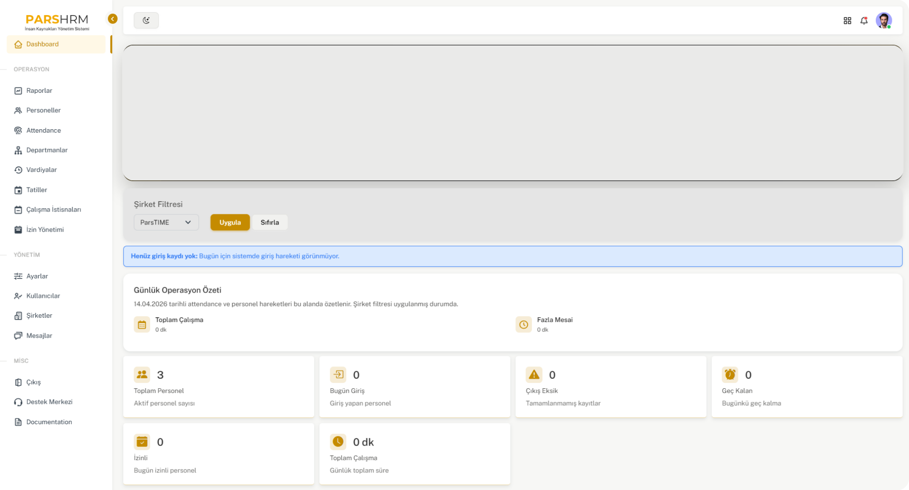Toggle dark mode with the moon icon
Screen dimensions: 909x490
tap(146, 20)
